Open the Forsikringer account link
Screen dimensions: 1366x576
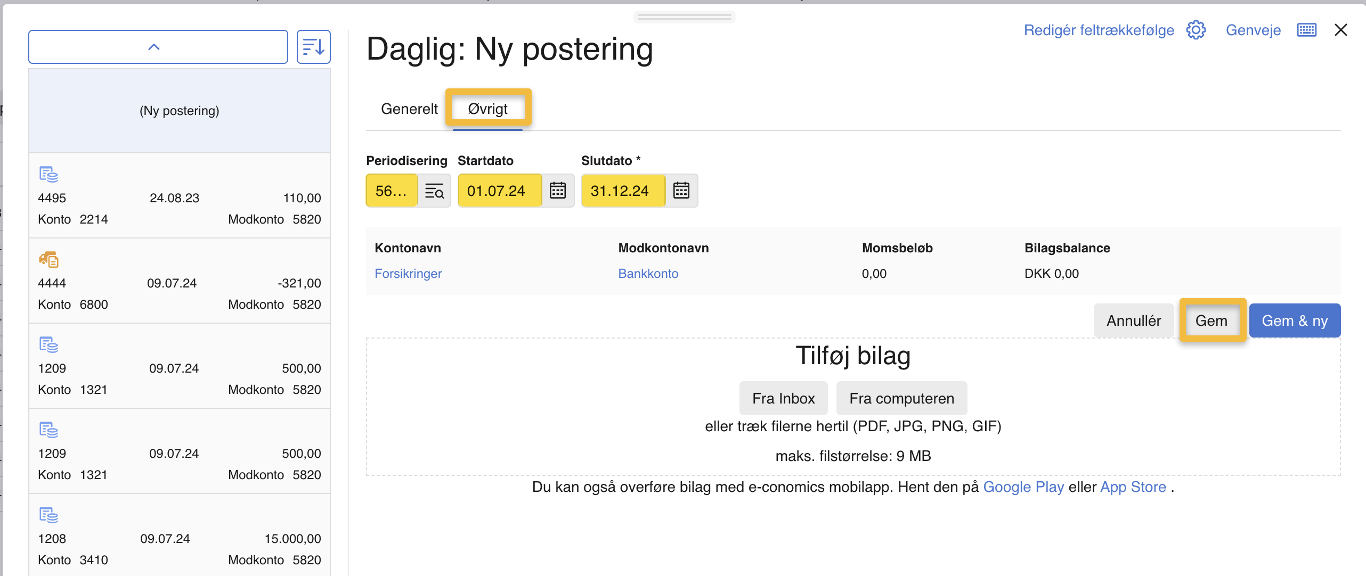point(409,273)
